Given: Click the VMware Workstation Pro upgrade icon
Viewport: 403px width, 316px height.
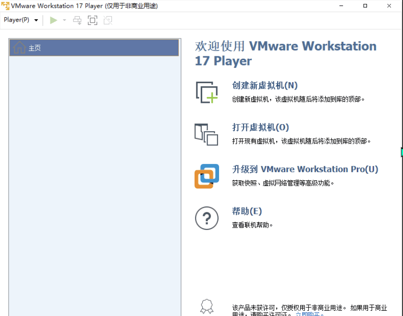Looking at the screenshot, I should click(207, 176).
